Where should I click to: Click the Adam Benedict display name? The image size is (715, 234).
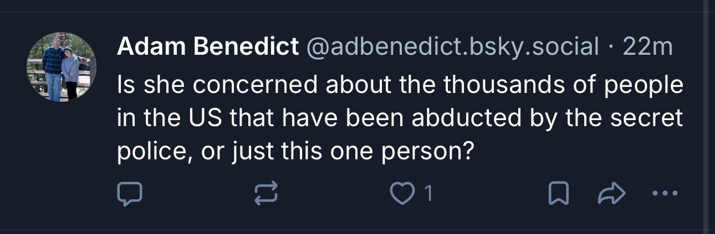click(x=208, y=48)
